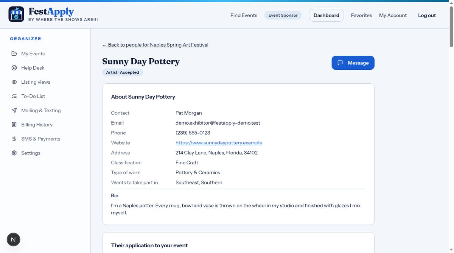Open My Events in sidebar
Image resolution: width=454 pixels, height=253 pixels.
pos(33,53)
